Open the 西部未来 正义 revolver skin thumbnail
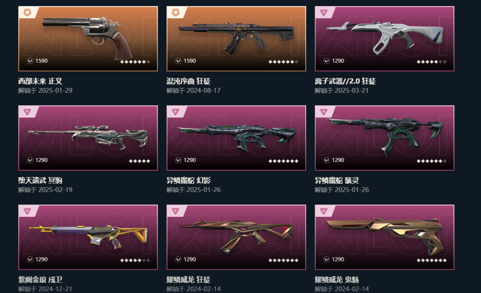The width and height of the screenshot is (481, 293). tap(88, 39)
